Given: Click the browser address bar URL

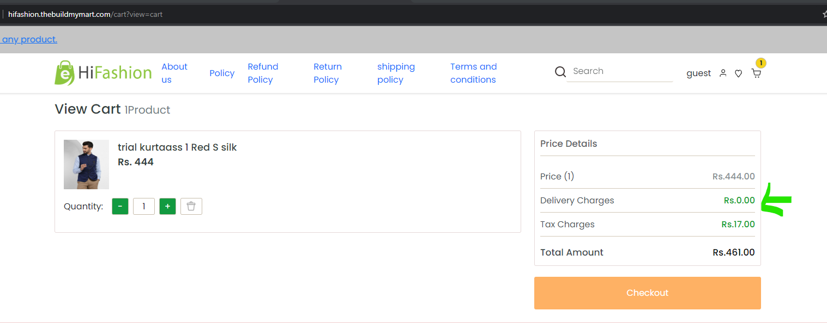Looking at the screenshot, I should pos(86,14).
